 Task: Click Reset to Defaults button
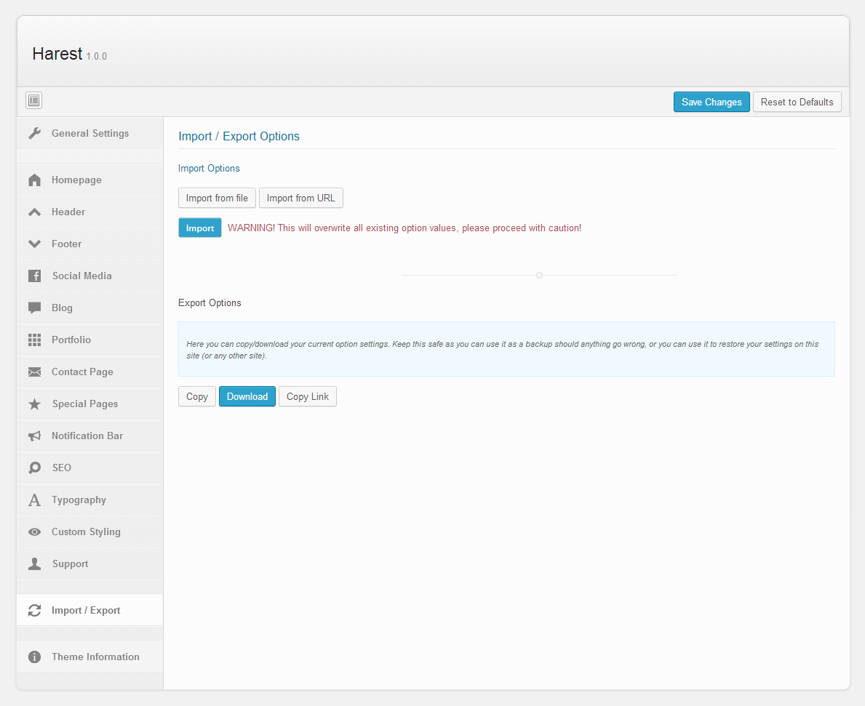797,102
